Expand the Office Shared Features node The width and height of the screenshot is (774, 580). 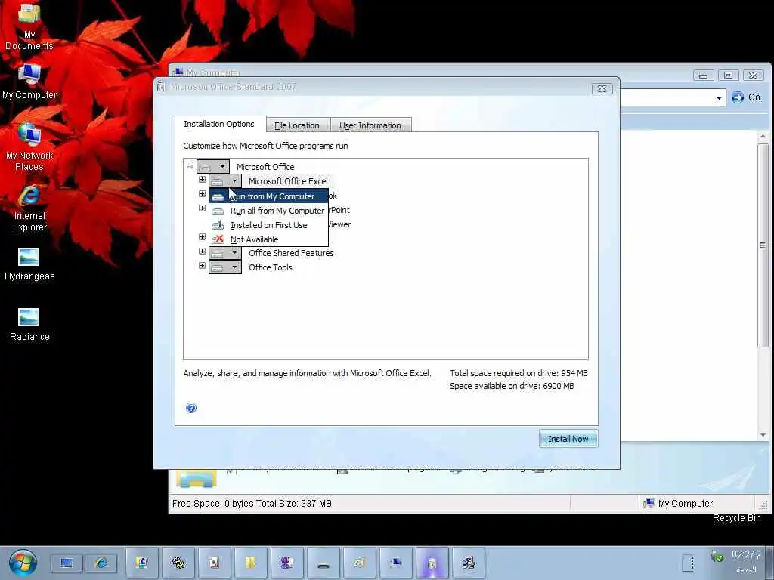(202, 251)
